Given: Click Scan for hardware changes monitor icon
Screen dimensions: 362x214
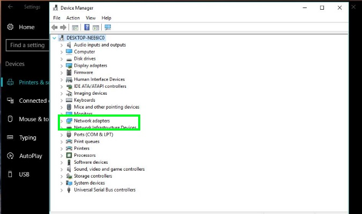Looking at the screenshot, I should coord(108,27).
